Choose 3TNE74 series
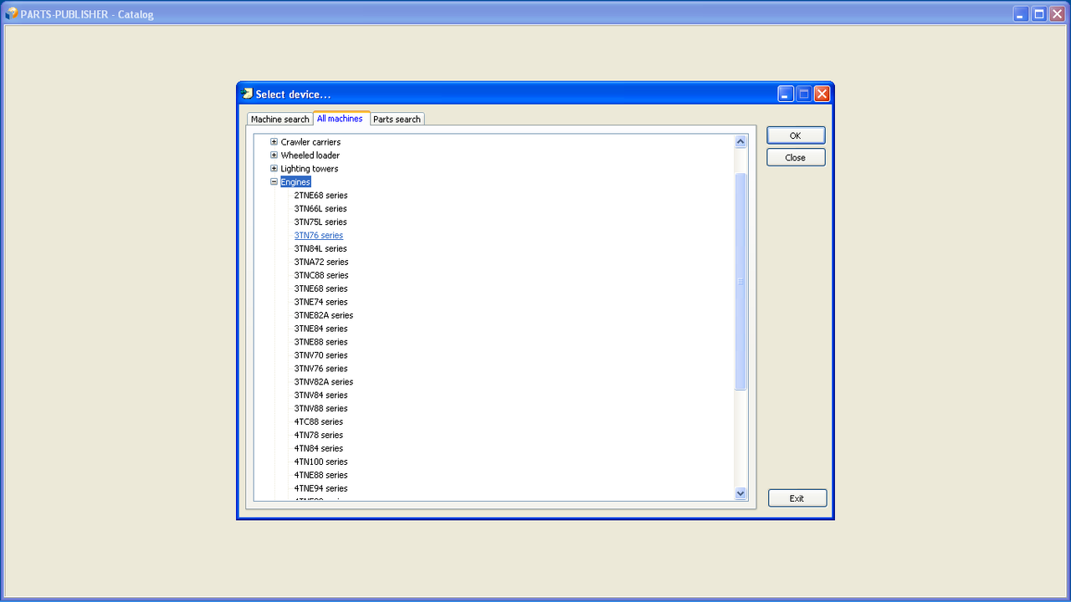The width and height of the screenshot is (1071, 602). click(320, 303)
